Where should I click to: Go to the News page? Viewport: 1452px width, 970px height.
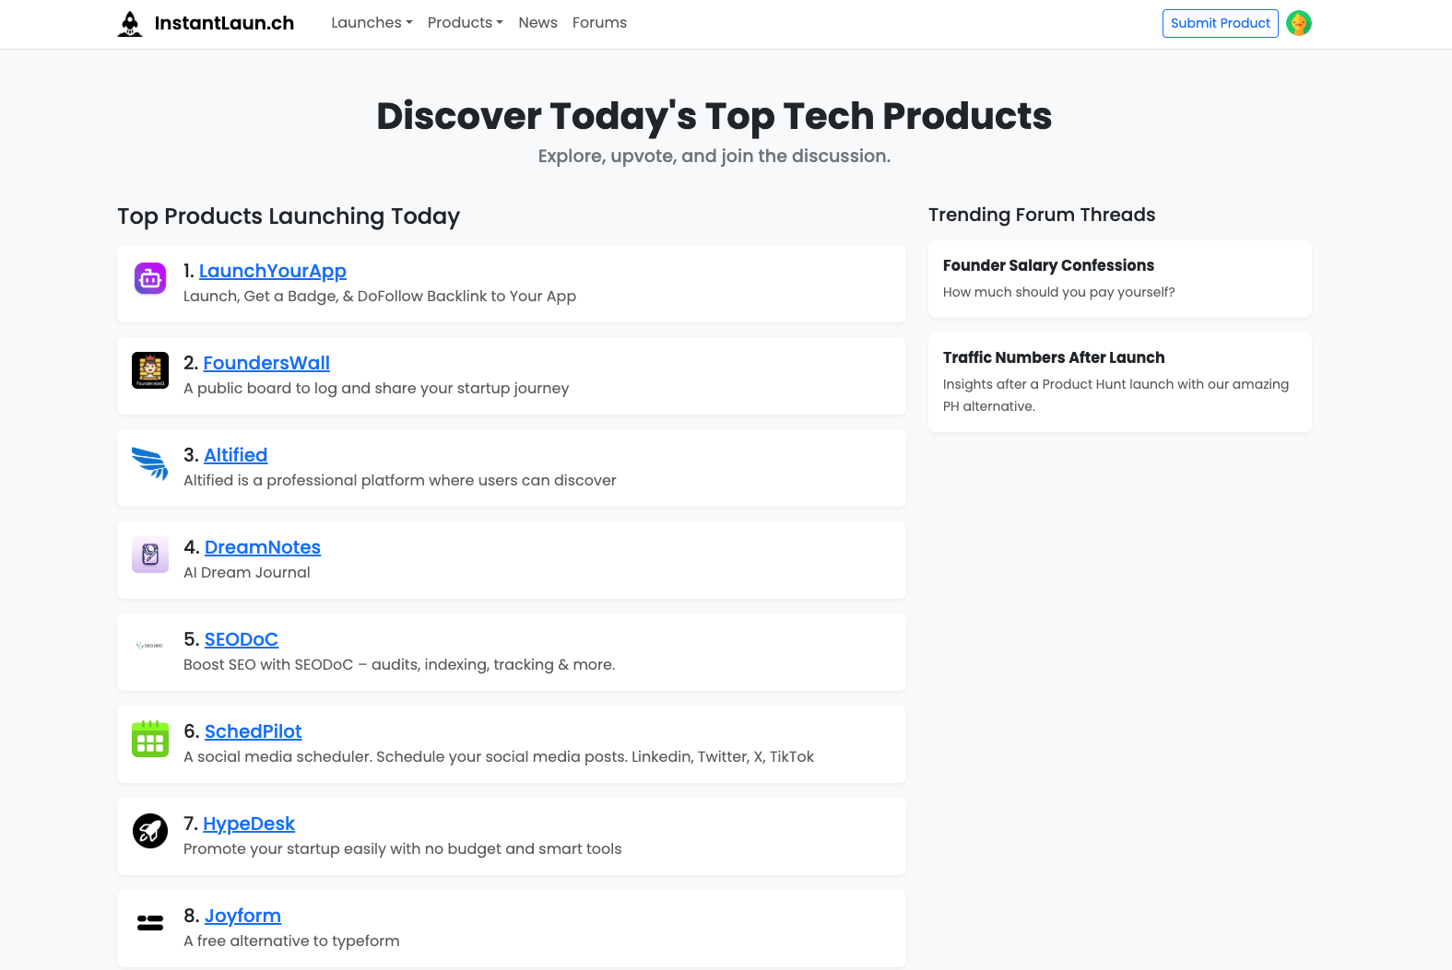pyautogui.click(x=537, y=23)
